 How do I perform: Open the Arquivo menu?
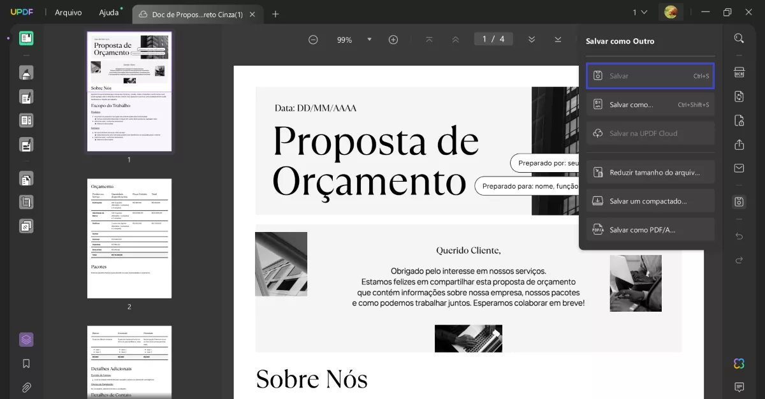click(x=68, y=13)
